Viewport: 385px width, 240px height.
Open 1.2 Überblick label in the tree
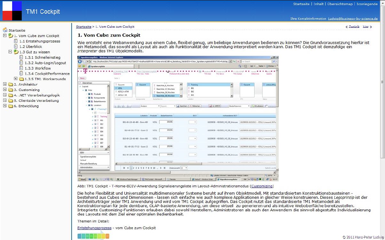(31, 47)
